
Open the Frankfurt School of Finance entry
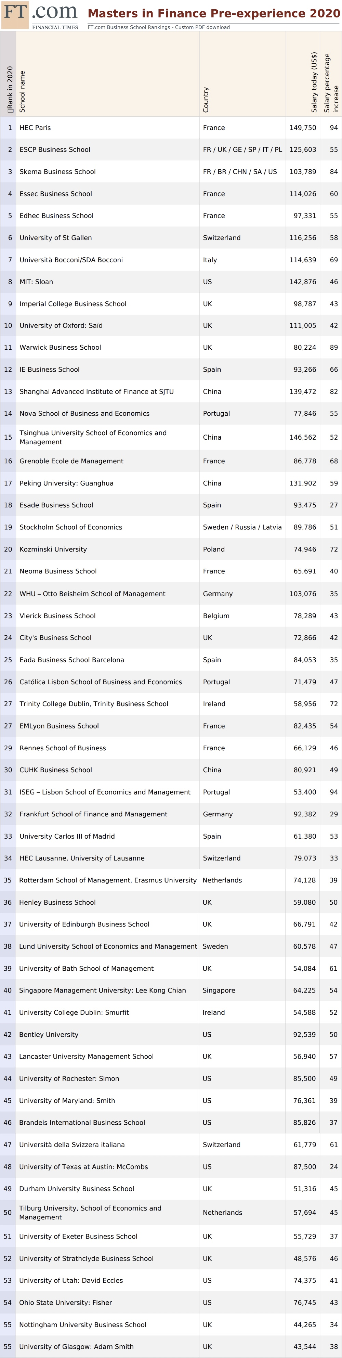point(93,814)
